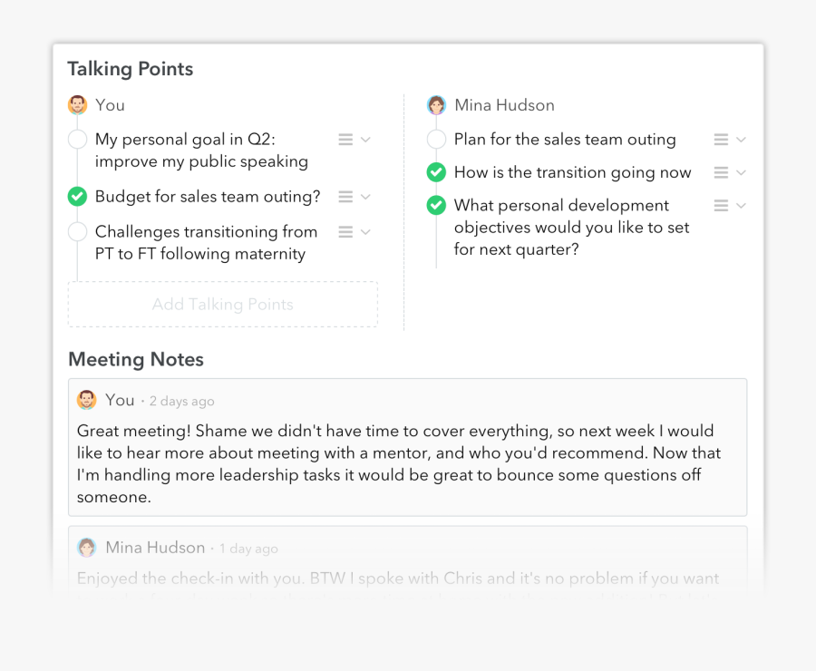Click the drag handle beside 'Budget for sales team outing?'

[x=345, y=197]
